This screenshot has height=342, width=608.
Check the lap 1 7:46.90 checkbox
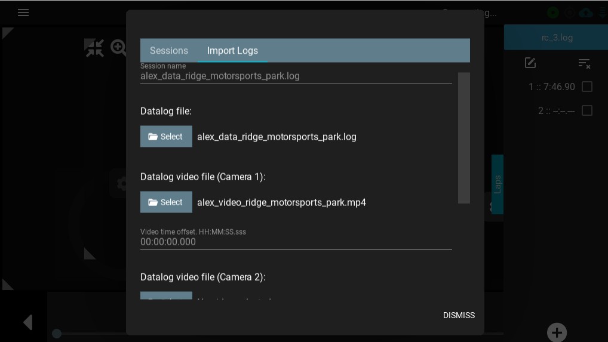coord(587,87)
